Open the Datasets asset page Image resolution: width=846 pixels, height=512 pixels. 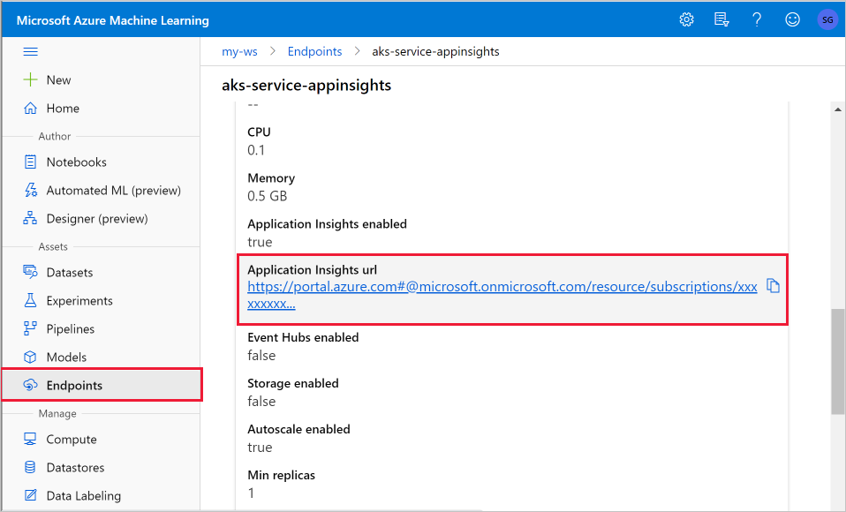pyautogui.click(x=72, y=272)
